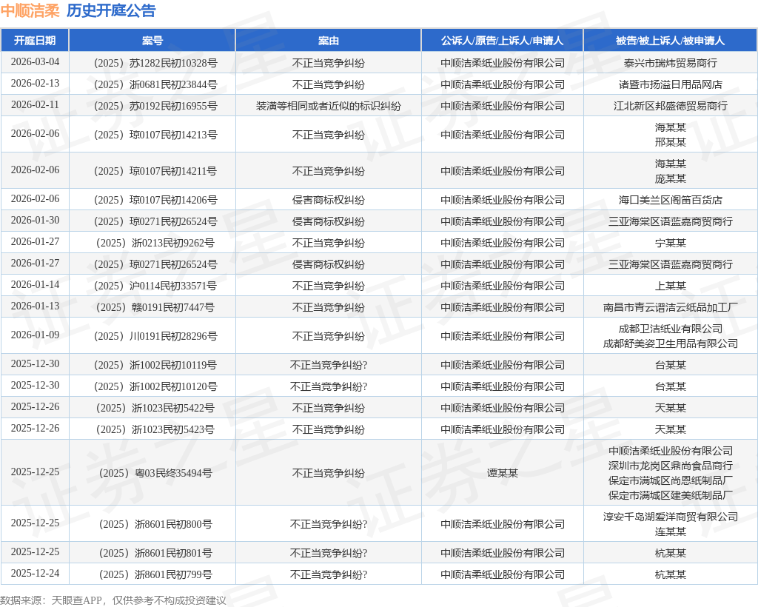Click defendant 上某某

click(670, 286)
